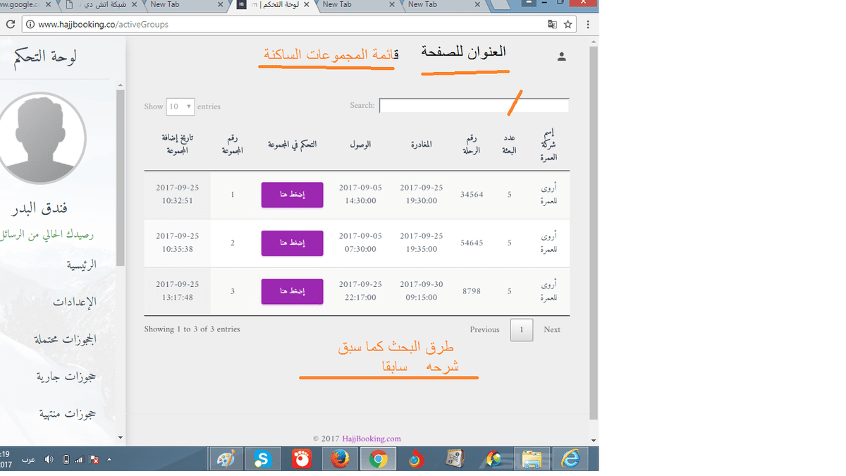The width and height of the screenshot is (846, 476).
Task: Click pagination page 1
Action: point(522,329)
